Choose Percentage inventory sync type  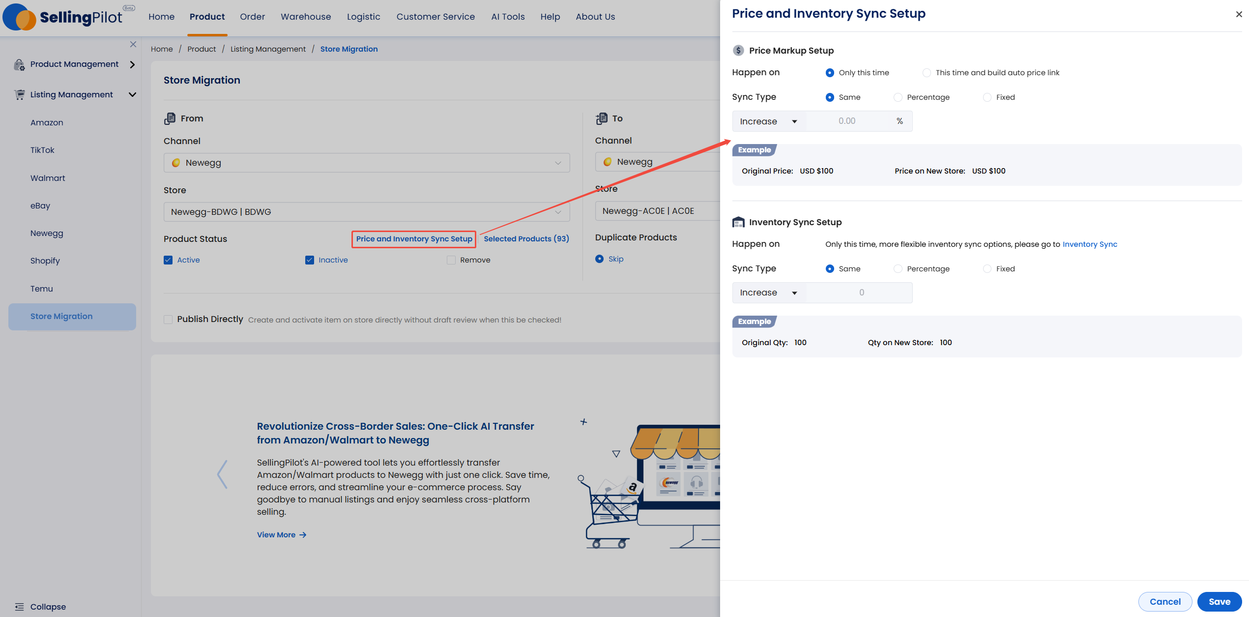tap(898, 269)
